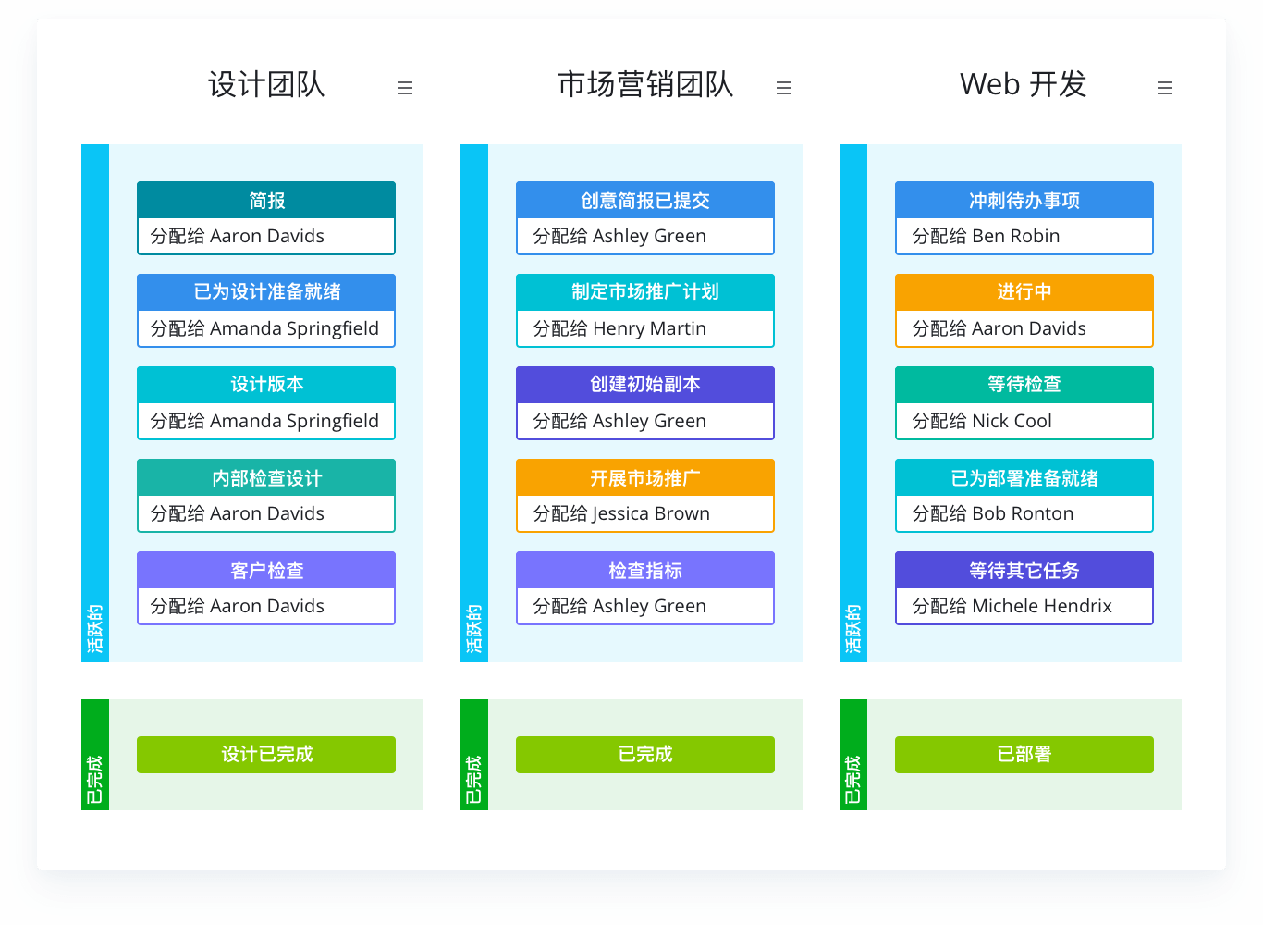Image resolution: width=1263 pixels, height=925 pixels.
Task: Open the 等待检查 card header
Action: click(x=1024, y=385)
